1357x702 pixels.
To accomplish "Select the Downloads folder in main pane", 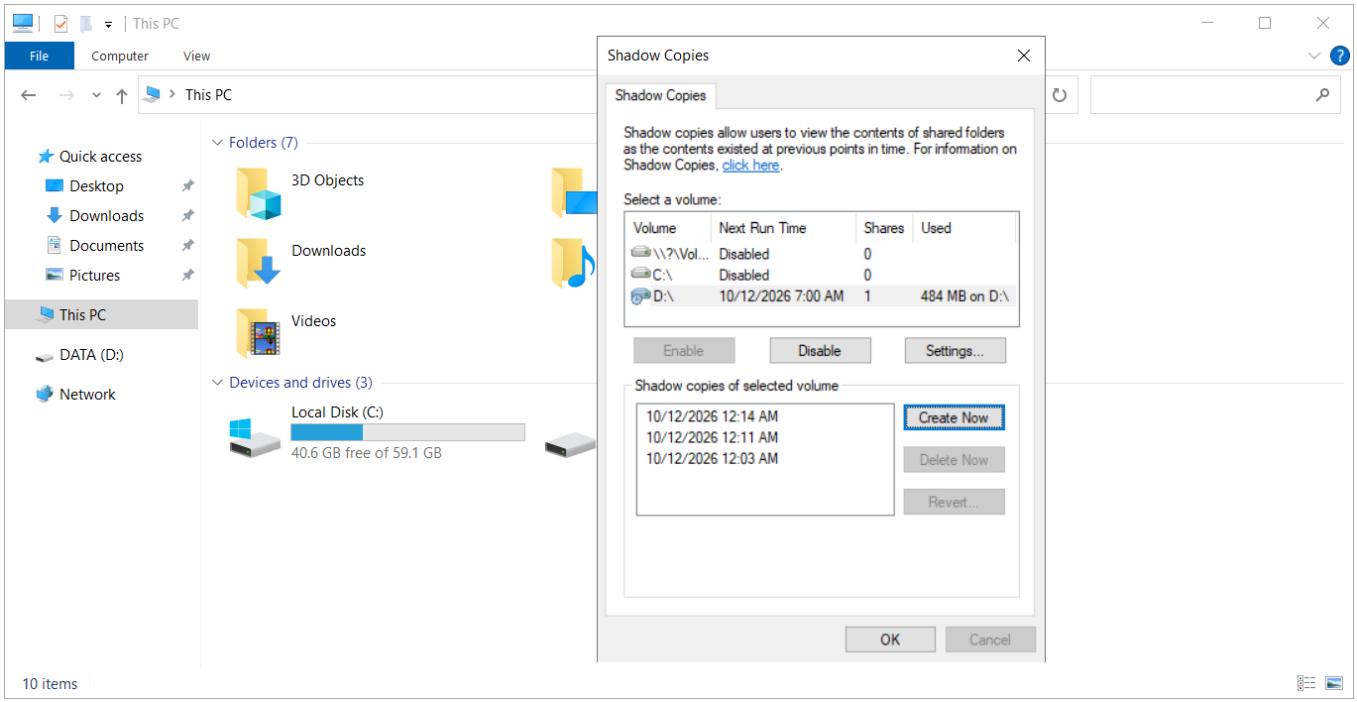I will click(x=300, y=263).
